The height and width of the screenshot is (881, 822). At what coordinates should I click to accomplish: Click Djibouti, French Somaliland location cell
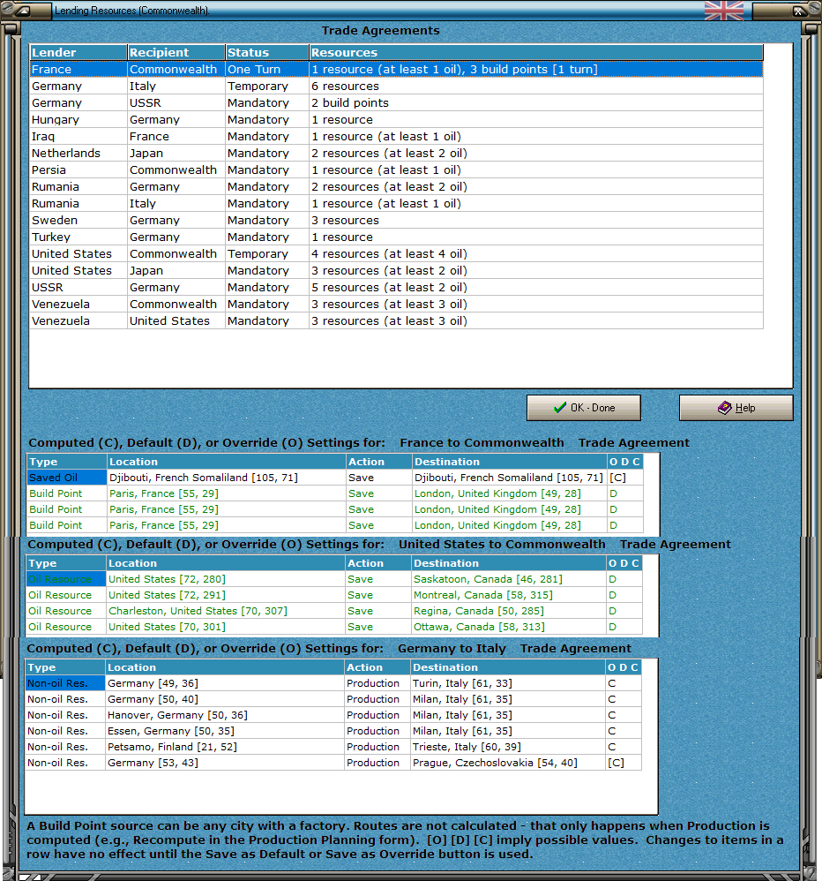click(227, 478)
